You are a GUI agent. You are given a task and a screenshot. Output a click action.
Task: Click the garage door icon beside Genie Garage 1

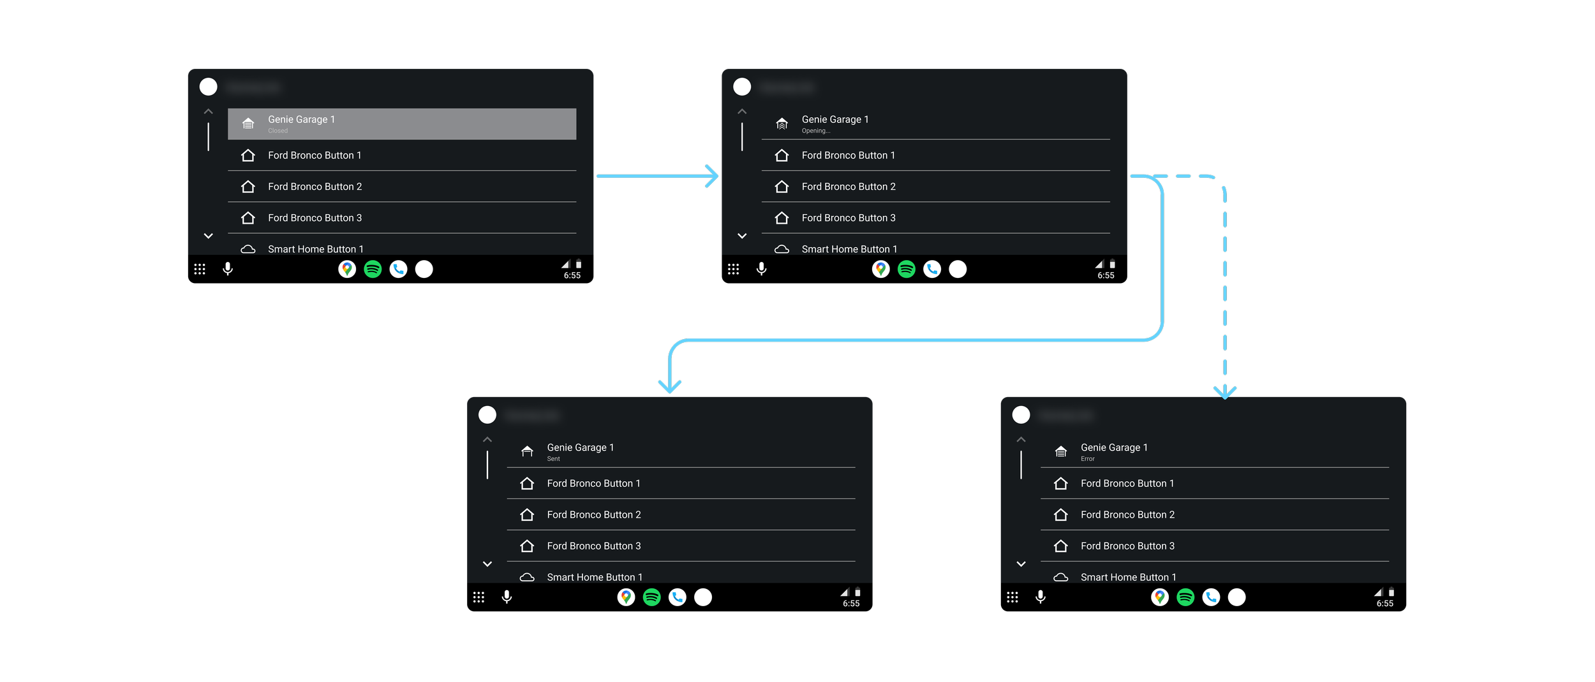[x=248, y=123]
